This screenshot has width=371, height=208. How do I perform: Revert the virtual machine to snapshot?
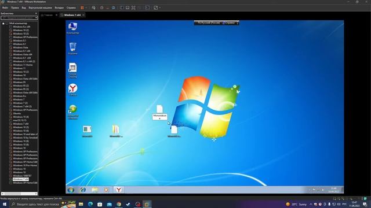point(108,8)
